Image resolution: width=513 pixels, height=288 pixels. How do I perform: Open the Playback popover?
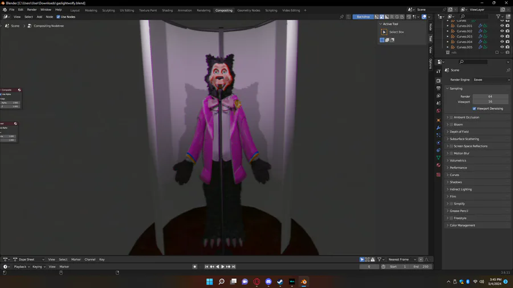(22, 266)
